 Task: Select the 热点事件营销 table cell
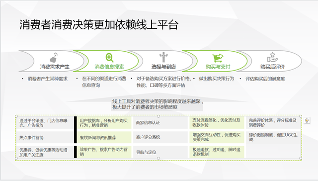(x=45, y=137)
